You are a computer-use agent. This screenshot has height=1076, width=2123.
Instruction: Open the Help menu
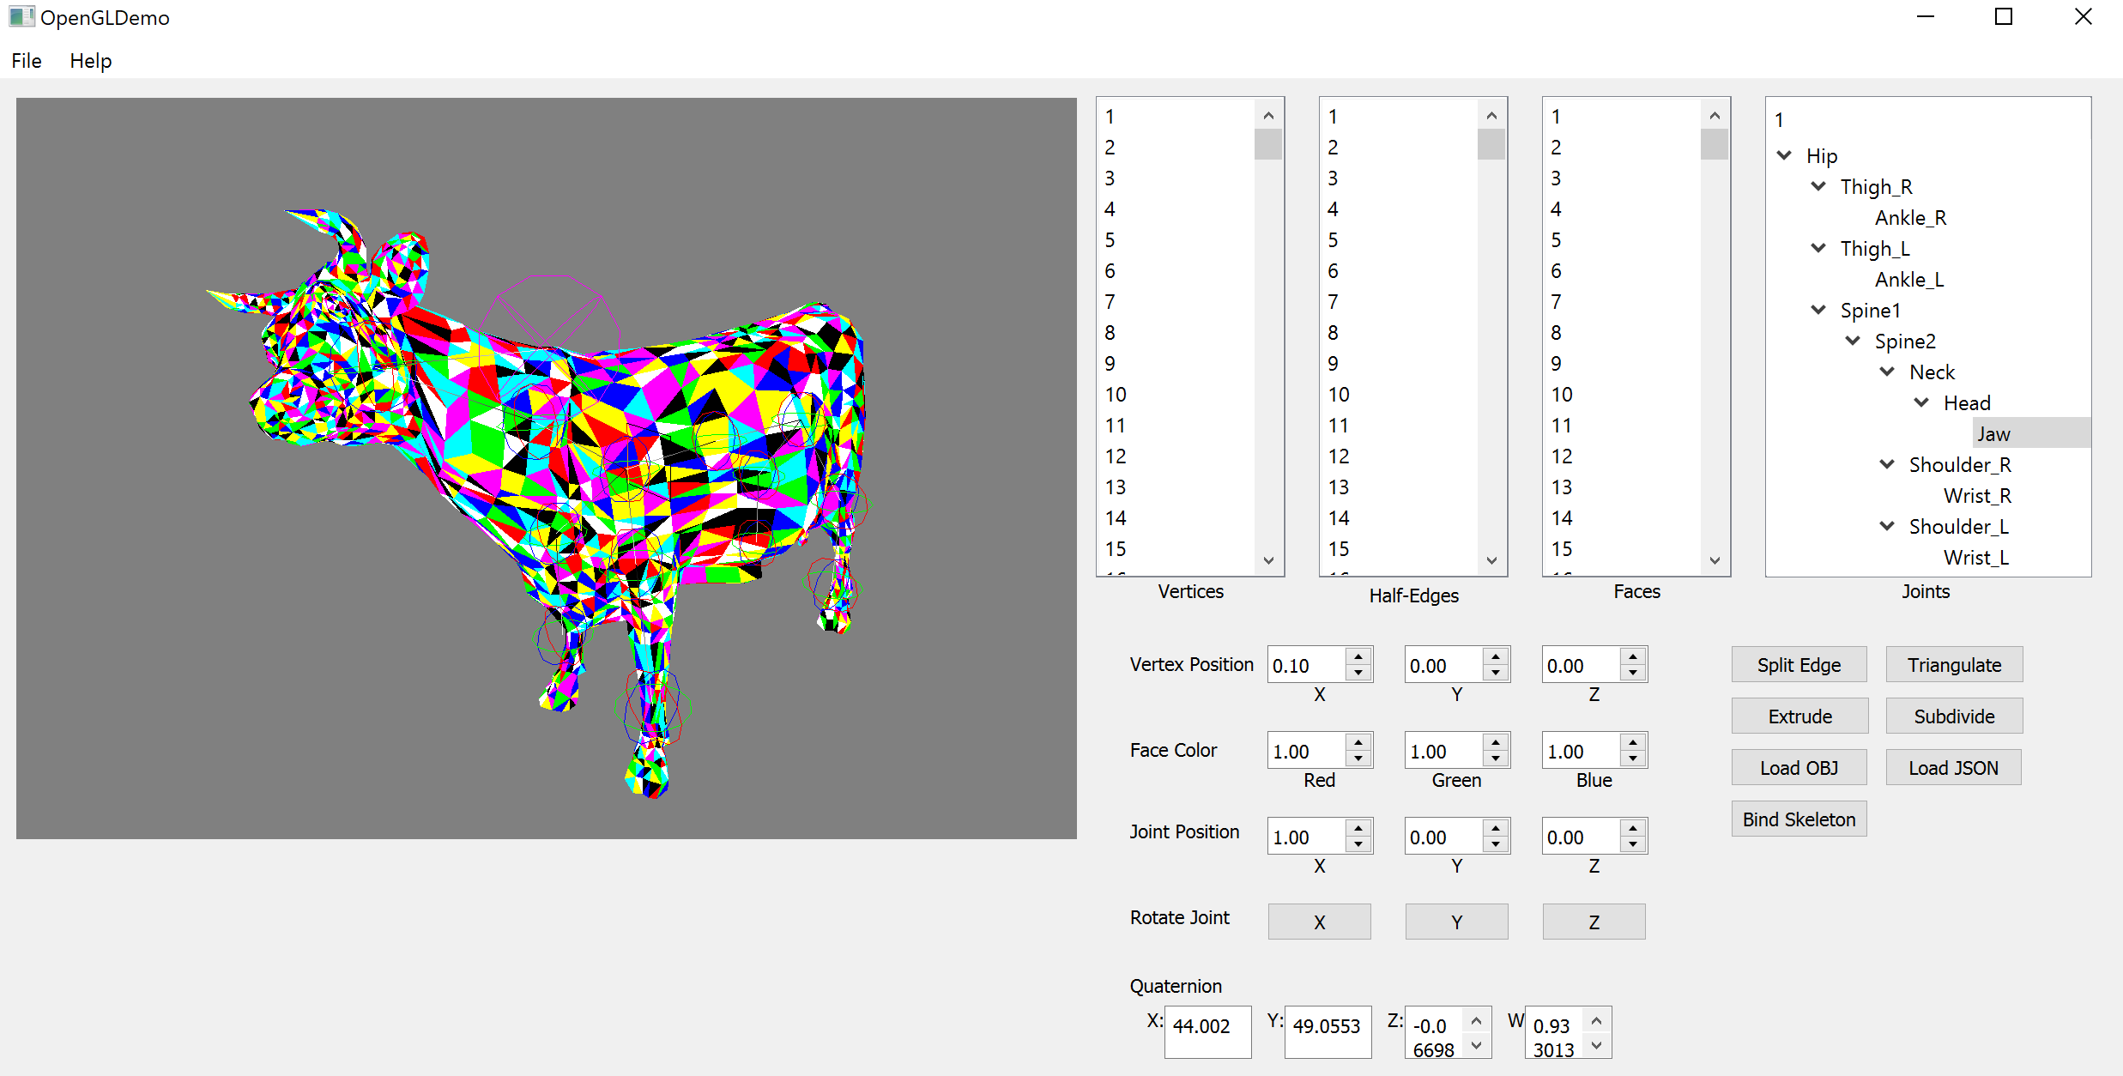(91, 61)
